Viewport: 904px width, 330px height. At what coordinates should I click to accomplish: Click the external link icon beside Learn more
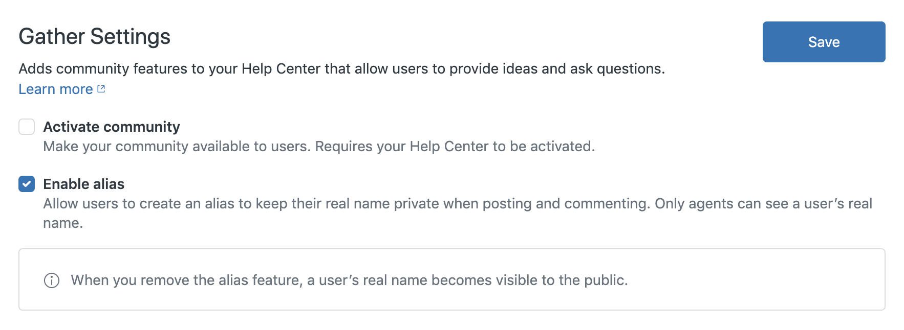(x=101, y=88)
